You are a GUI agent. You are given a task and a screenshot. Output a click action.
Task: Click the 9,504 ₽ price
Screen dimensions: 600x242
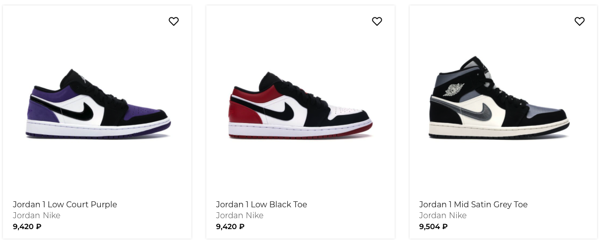pyautogui.click(x=433, y=227)
